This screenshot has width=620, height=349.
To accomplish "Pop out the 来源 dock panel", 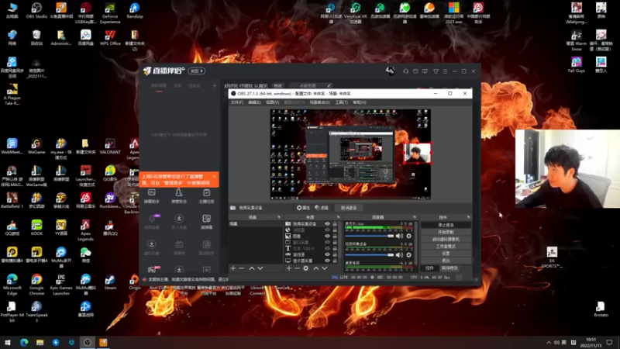I will 339,217.
